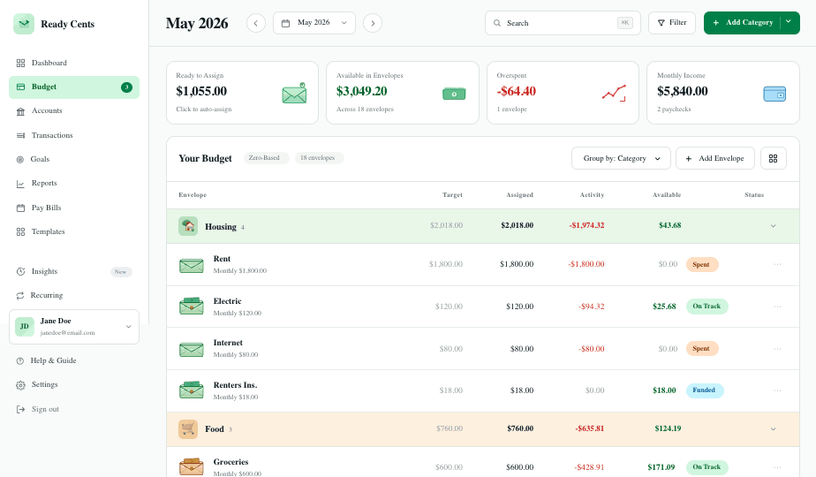Collapse the Food category group
816x477 pixels.
[773, 429]
